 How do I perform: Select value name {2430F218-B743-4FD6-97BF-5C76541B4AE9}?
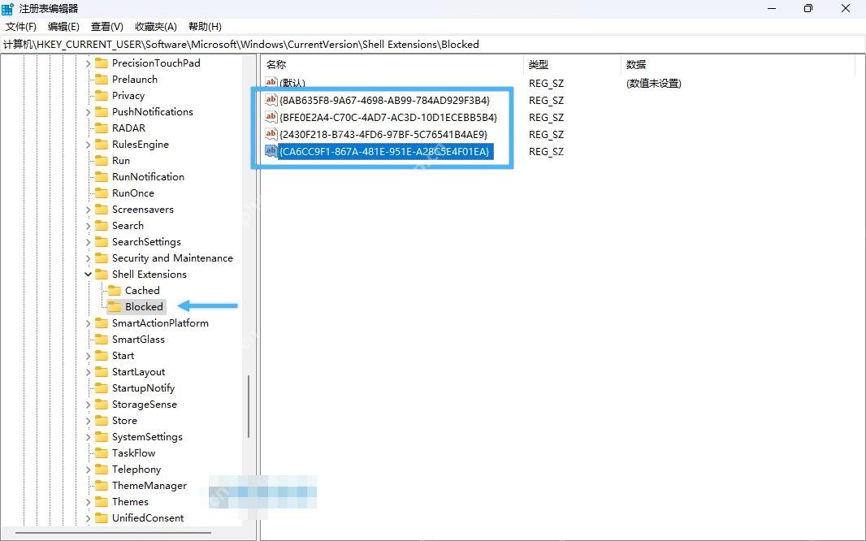[383, 135]
